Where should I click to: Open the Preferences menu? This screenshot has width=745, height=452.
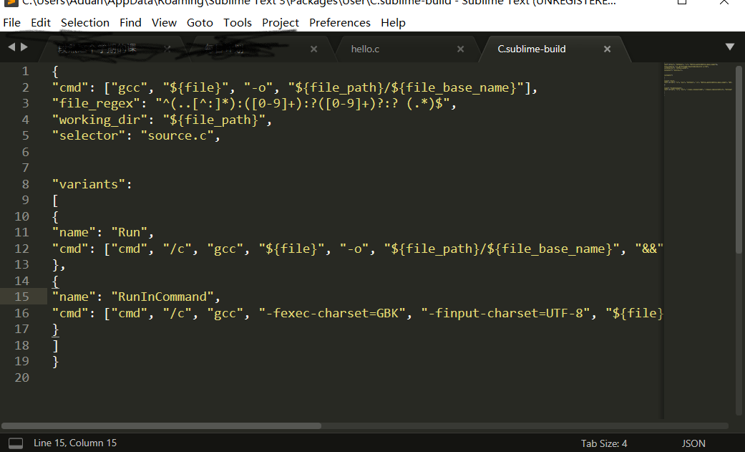[x=340, y=23]
